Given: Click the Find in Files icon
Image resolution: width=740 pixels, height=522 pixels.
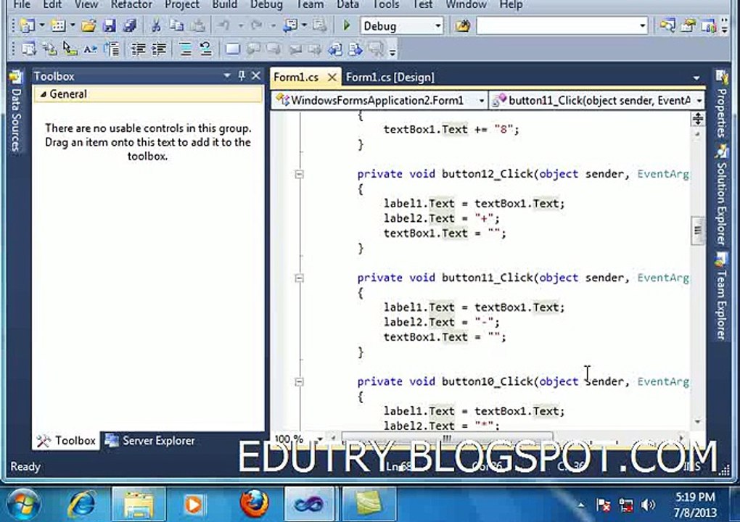Looking at the screenshot, I should click(463, 25).
